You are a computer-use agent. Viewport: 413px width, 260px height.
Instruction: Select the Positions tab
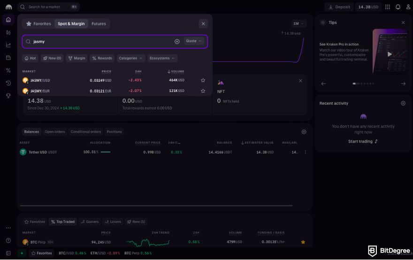(114, 132)
